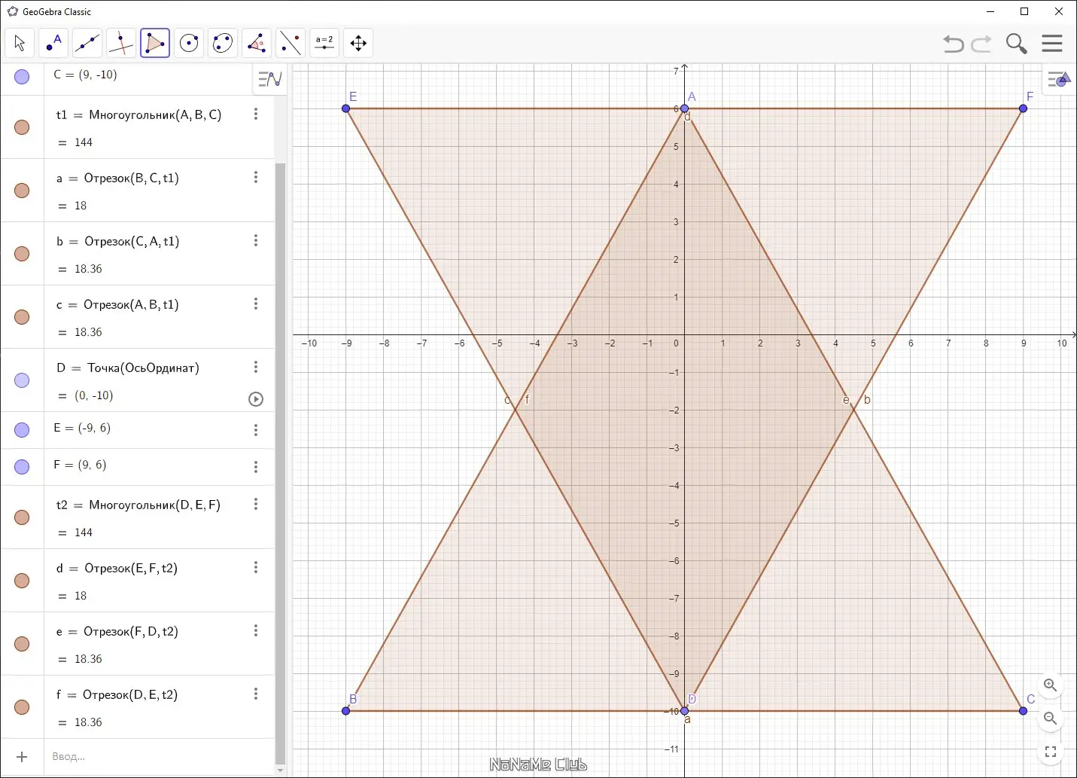
Task: Toggle visibility of polygon t1
Action: [x=22, y=127]
